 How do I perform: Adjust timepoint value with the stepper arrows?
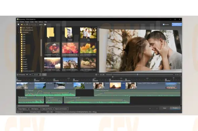(x=40, y=75)
